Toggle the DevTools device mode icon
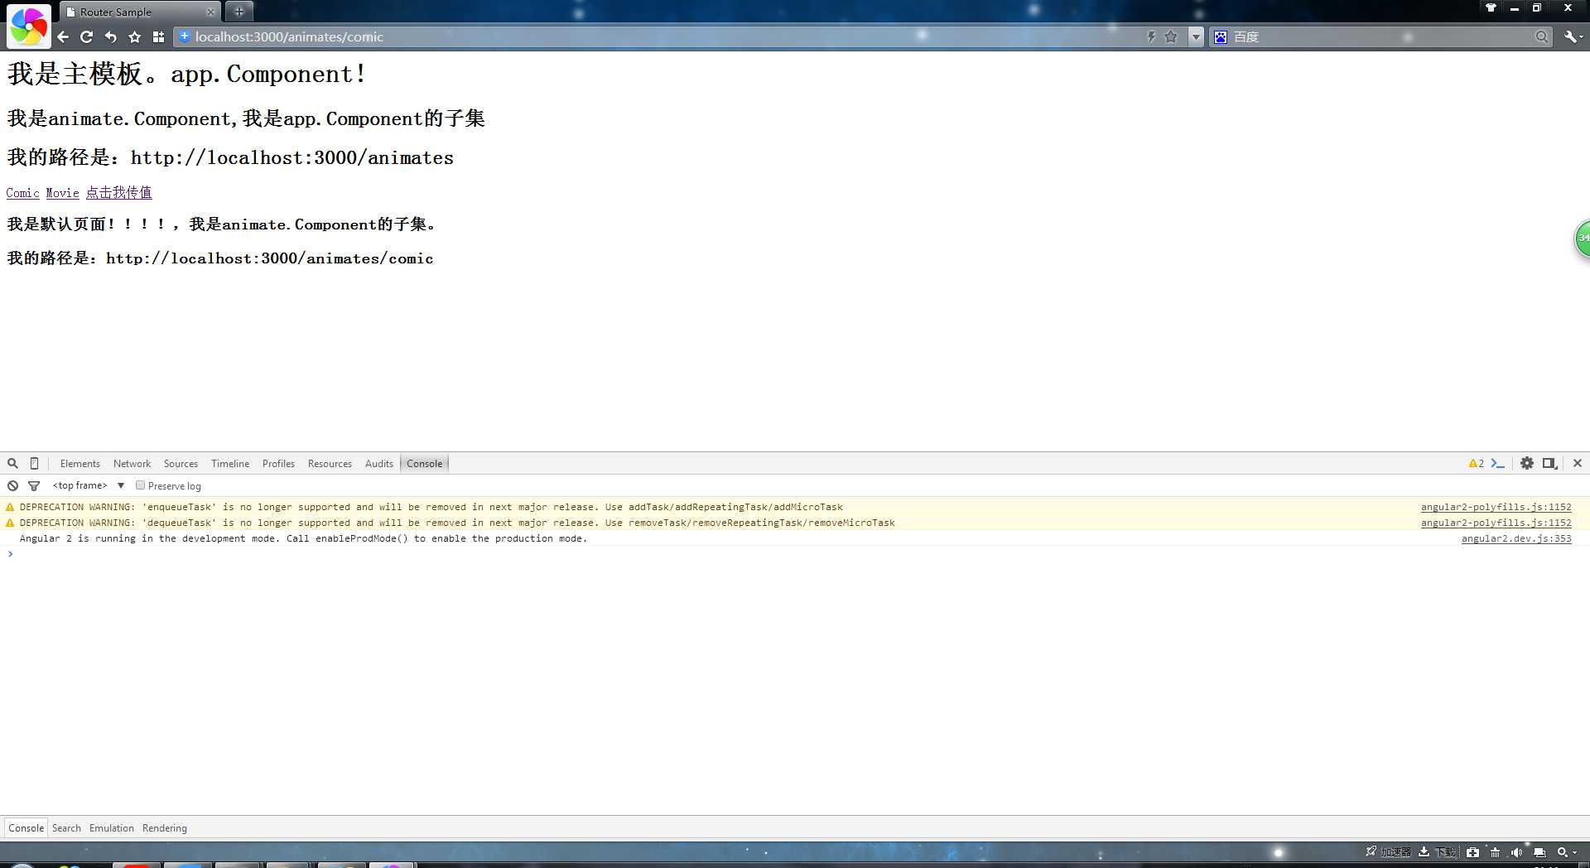 click(x=34, y=464)
